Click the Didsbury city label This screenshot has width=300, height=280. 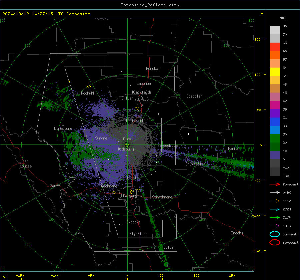126,149
